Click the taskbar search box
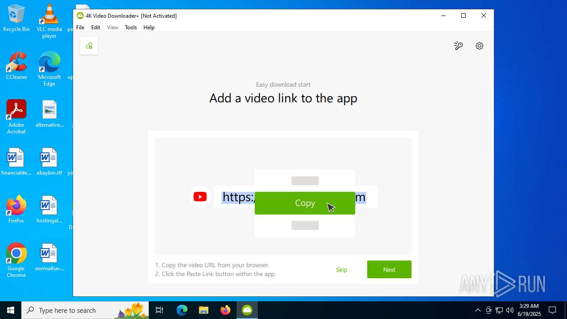 tap(85, 310)
